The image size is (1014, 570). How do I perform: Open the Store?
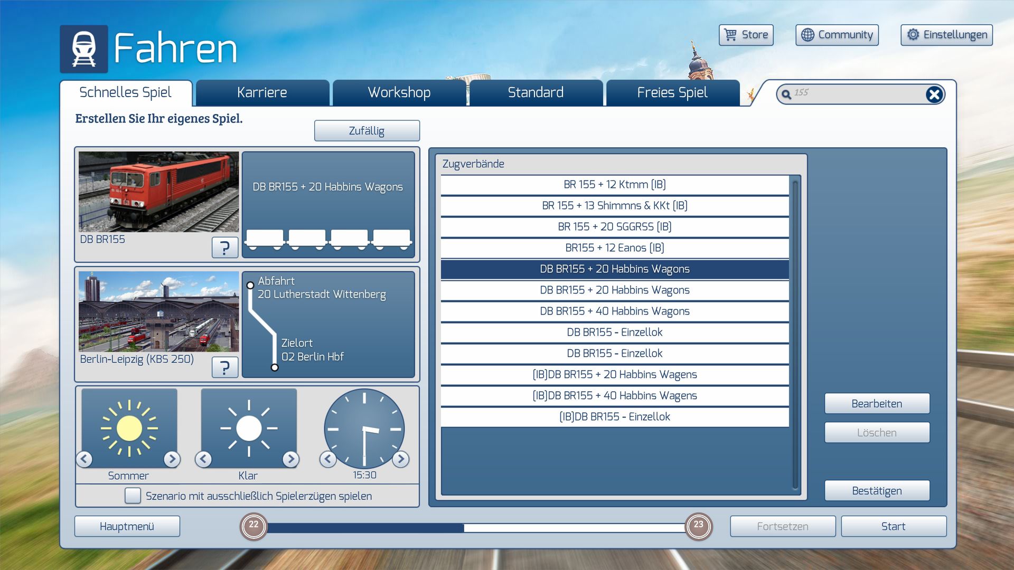(746, 35)
